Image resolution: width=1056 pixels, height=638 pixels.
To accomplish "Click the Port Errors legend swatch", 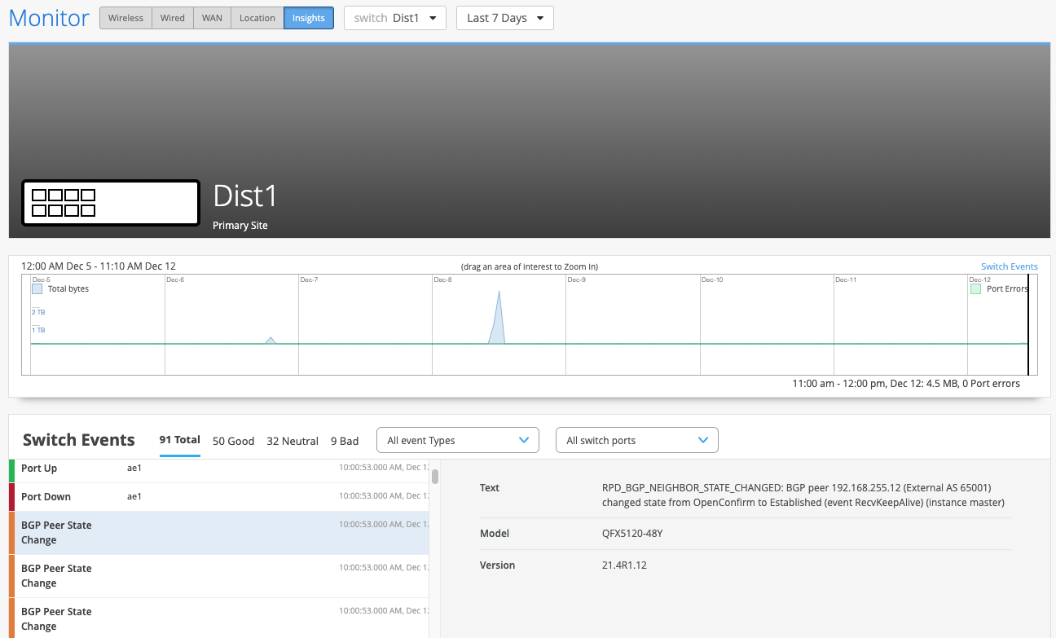I will [x=975, y=288].
